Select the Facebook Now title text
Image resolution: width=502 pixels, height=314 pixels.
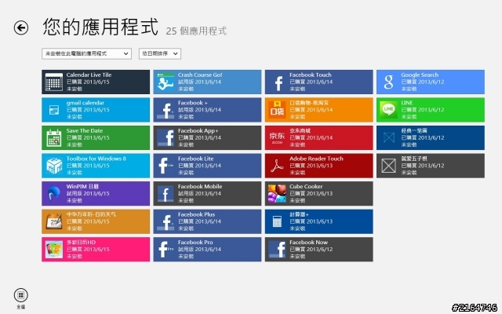coord(308,243)
